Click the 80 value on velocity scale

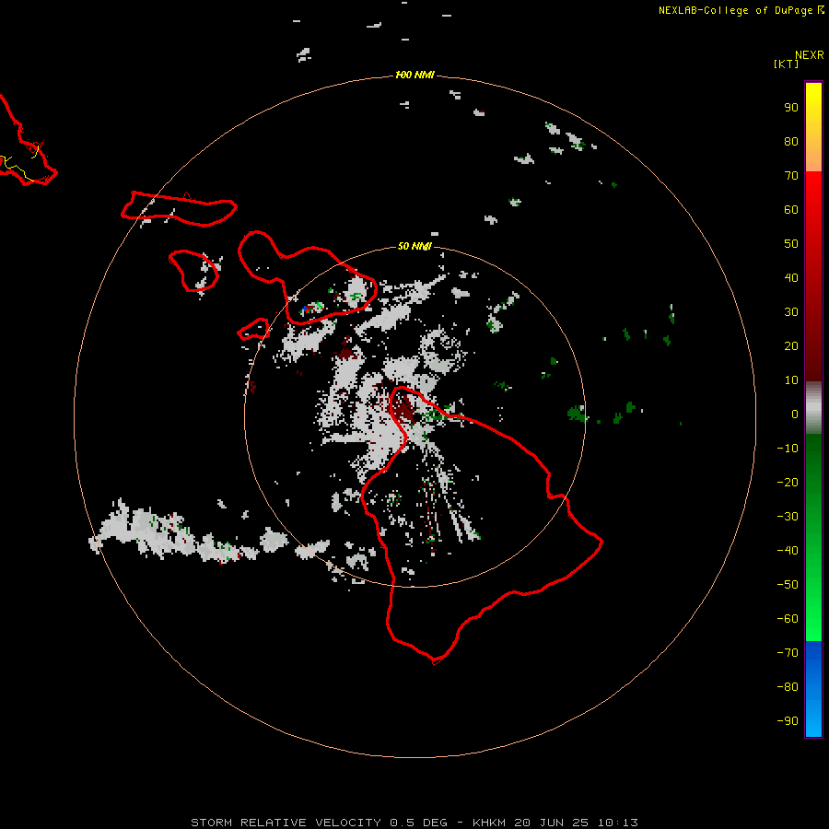click(x=791, y=142)
